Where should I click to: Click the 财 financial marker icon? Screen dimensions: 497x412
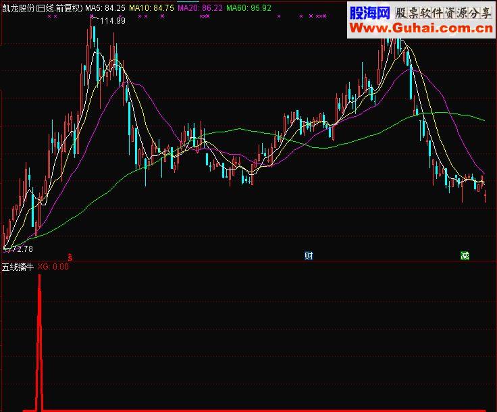pos(309,255)
